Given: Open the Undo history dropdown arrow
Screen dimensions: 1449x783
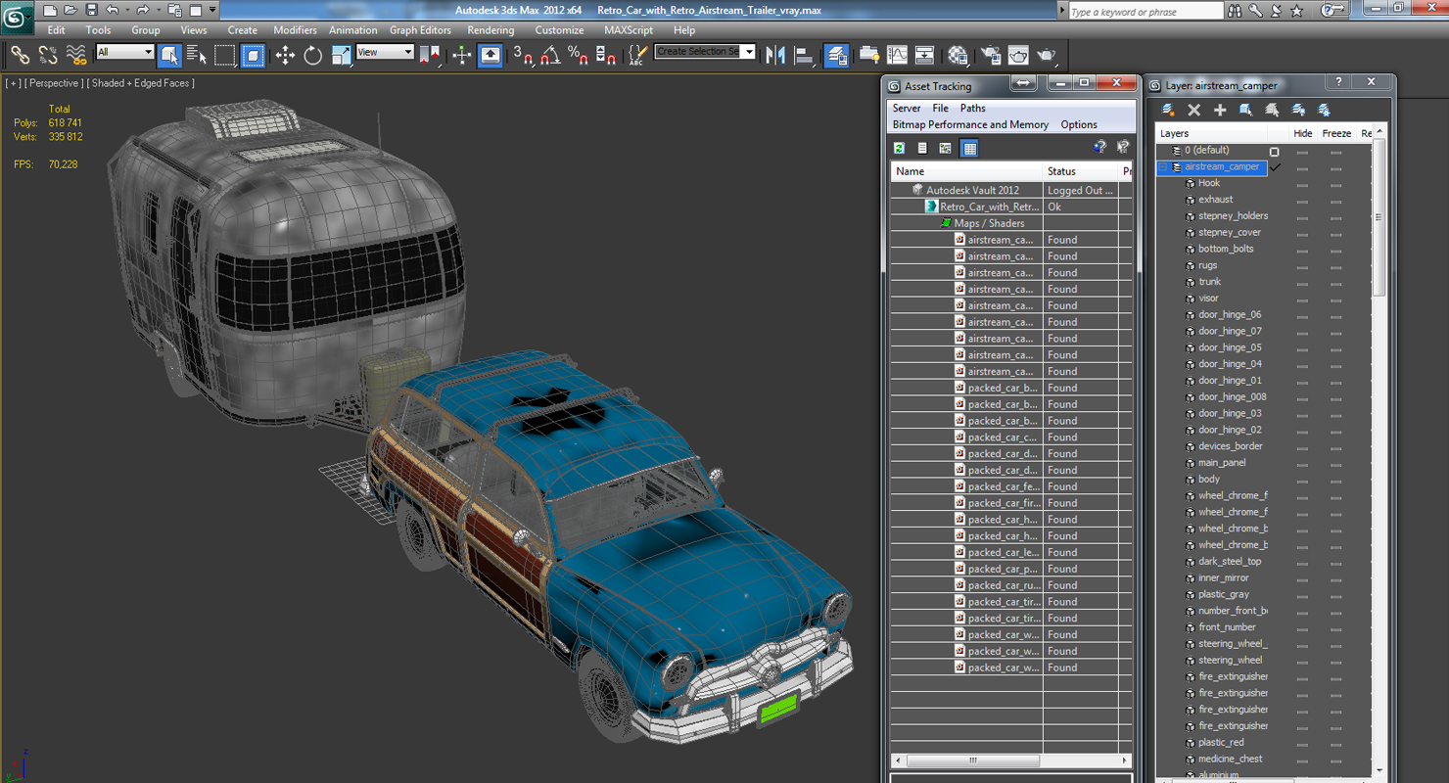Looking at the screenshot, I should (127, 10).
